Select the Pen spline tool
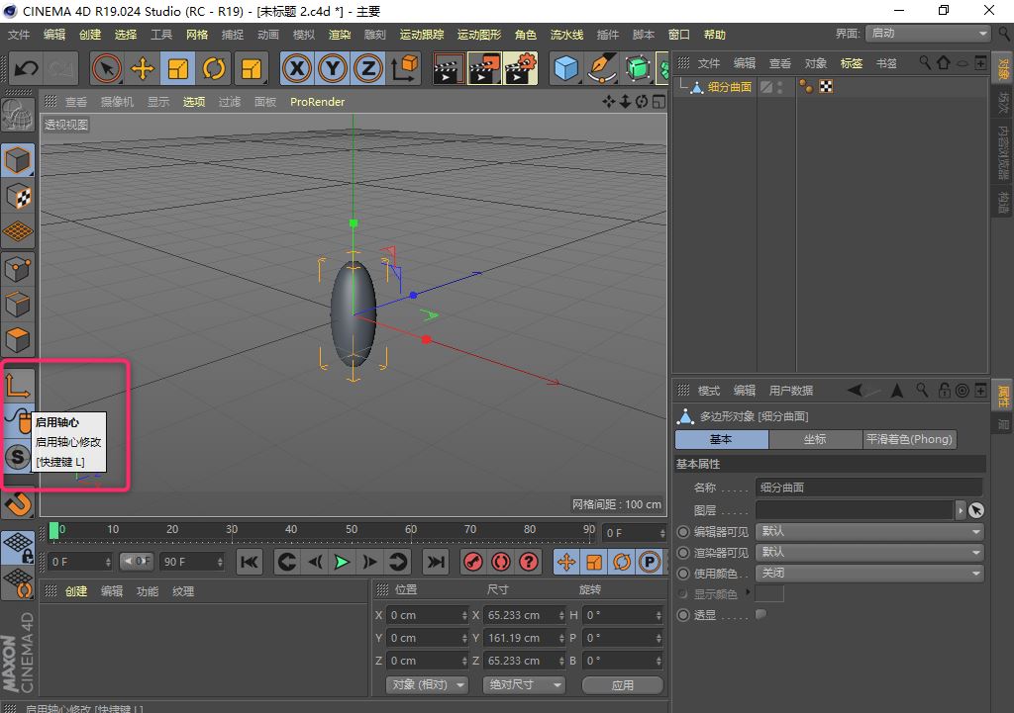 (602, 68)
